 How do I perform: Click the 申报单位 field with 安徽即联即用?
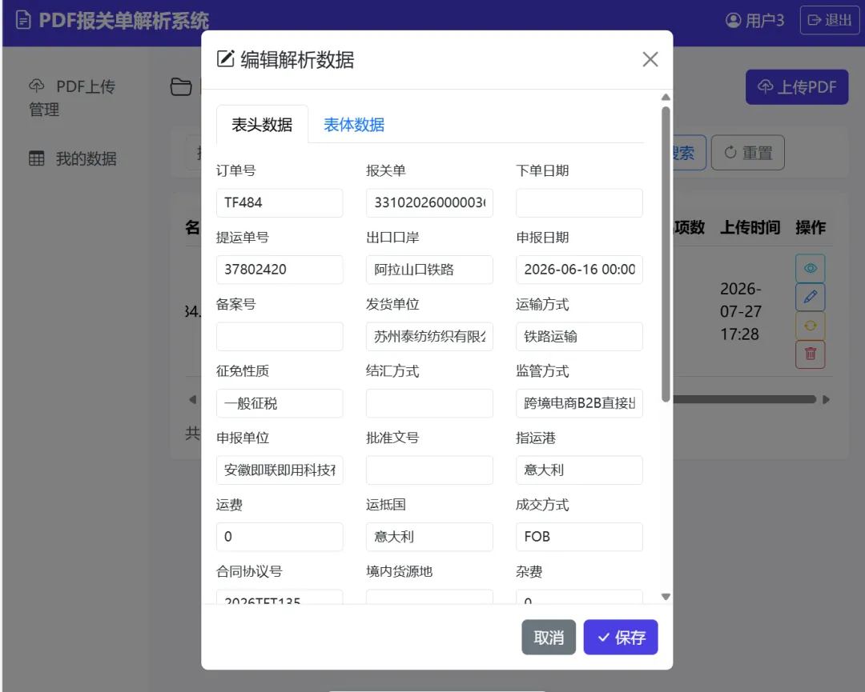click(280, 470)
